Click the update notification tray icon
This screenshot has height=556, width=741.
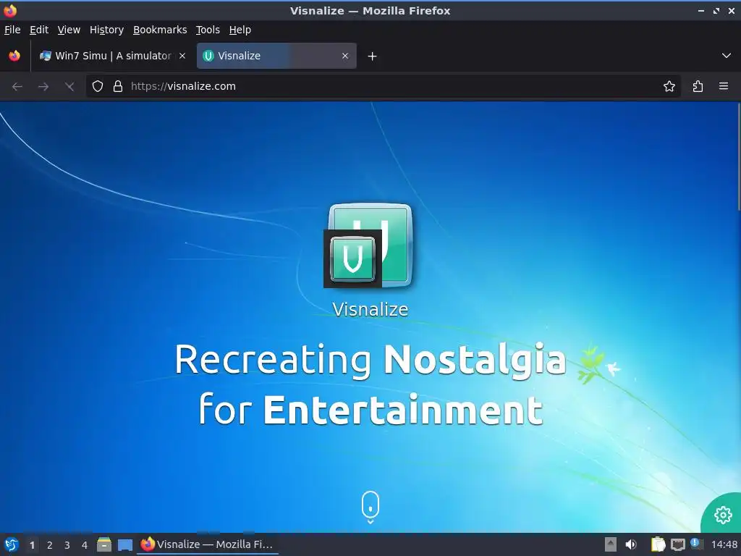pyautogui.click(x=697, y=544)
